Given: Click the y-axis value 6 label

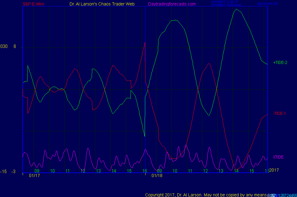Looking at the screenshot, I should [x=15, y=46].
